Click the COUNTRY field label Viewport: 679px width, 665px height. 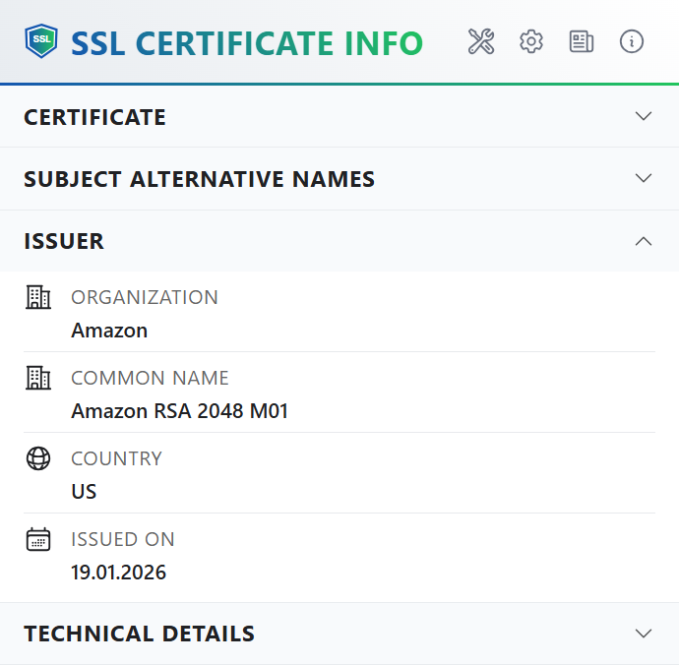tap(116, 458)
